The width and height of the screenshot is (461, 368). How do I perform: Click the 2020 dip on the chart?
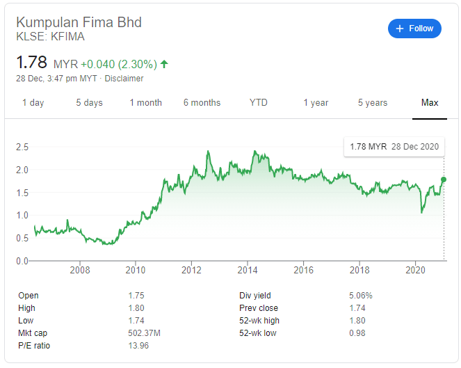(x=422, y=212)
